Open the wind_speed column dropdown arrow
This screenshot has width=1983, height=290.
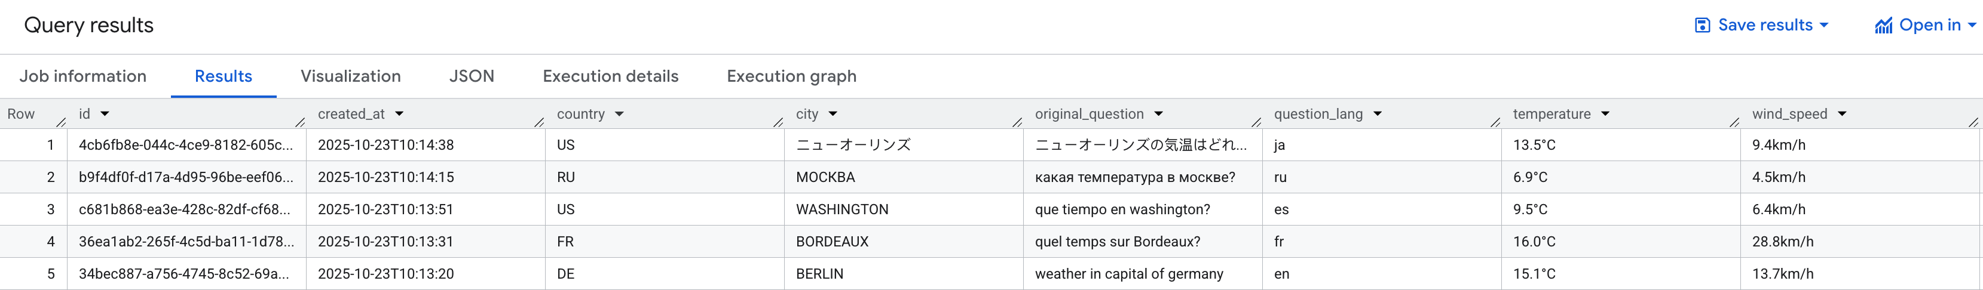[1842, 114]
